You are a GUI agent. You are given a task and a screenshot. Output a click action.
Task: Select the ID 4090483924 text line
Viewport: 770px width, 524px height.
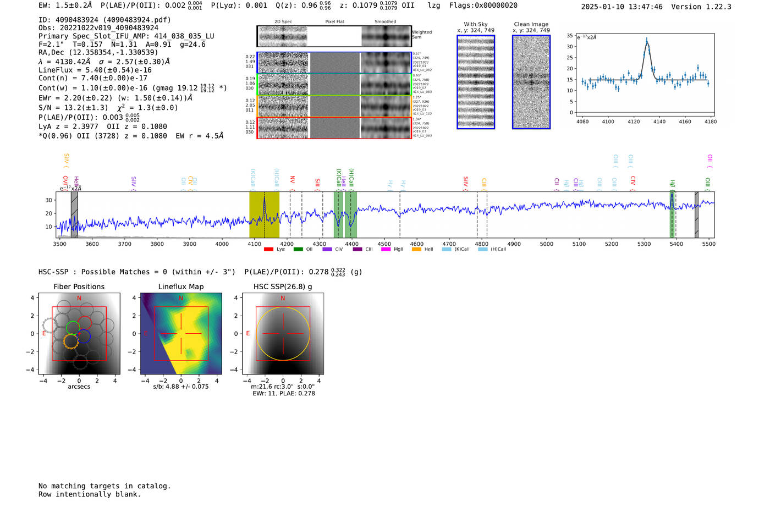(x=105, y=20)
